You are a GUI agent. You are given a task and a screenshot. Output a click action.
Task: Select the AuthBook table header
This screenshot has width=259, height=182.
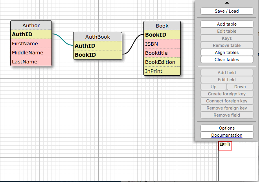click(x=97, y=37)
